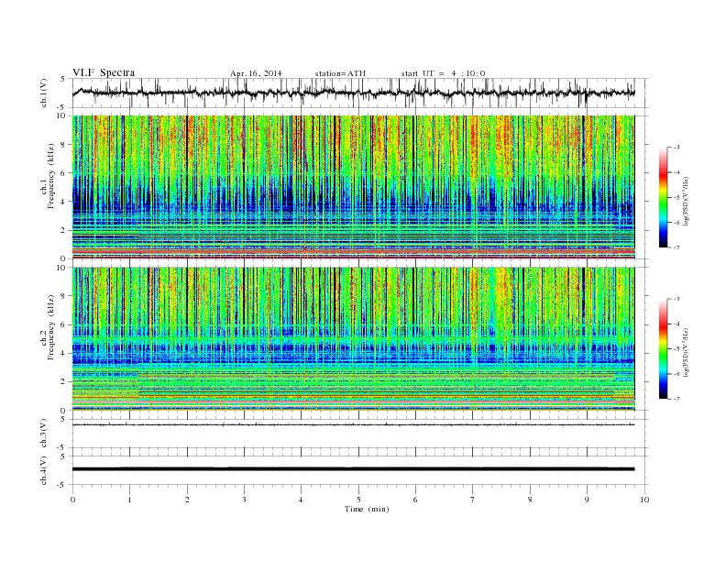Click the '6' kHz tick on ch.1 frequency axis
726x561 pixels.
[x=63, y=173]
